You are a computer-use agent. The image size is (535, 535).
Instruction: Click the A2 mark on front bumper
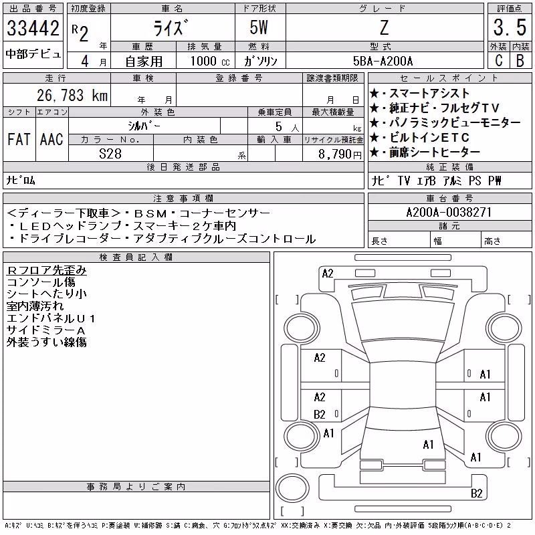click(x=327, y=274)
